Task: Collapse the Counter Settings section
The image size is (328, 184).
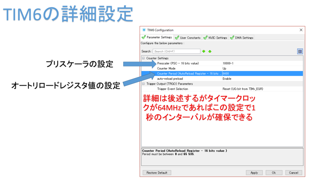Action: (143, 58)
